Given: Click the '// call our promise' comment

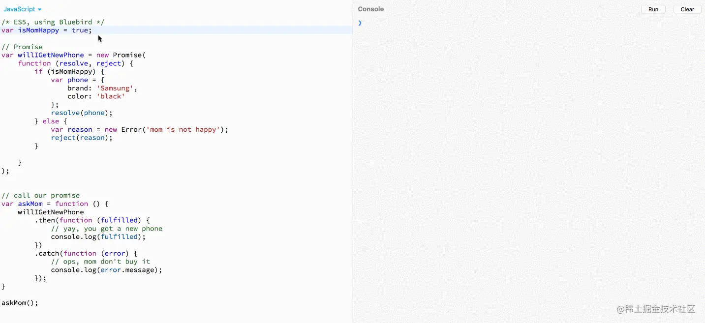Looking at the screenshot, I should 40,196.
